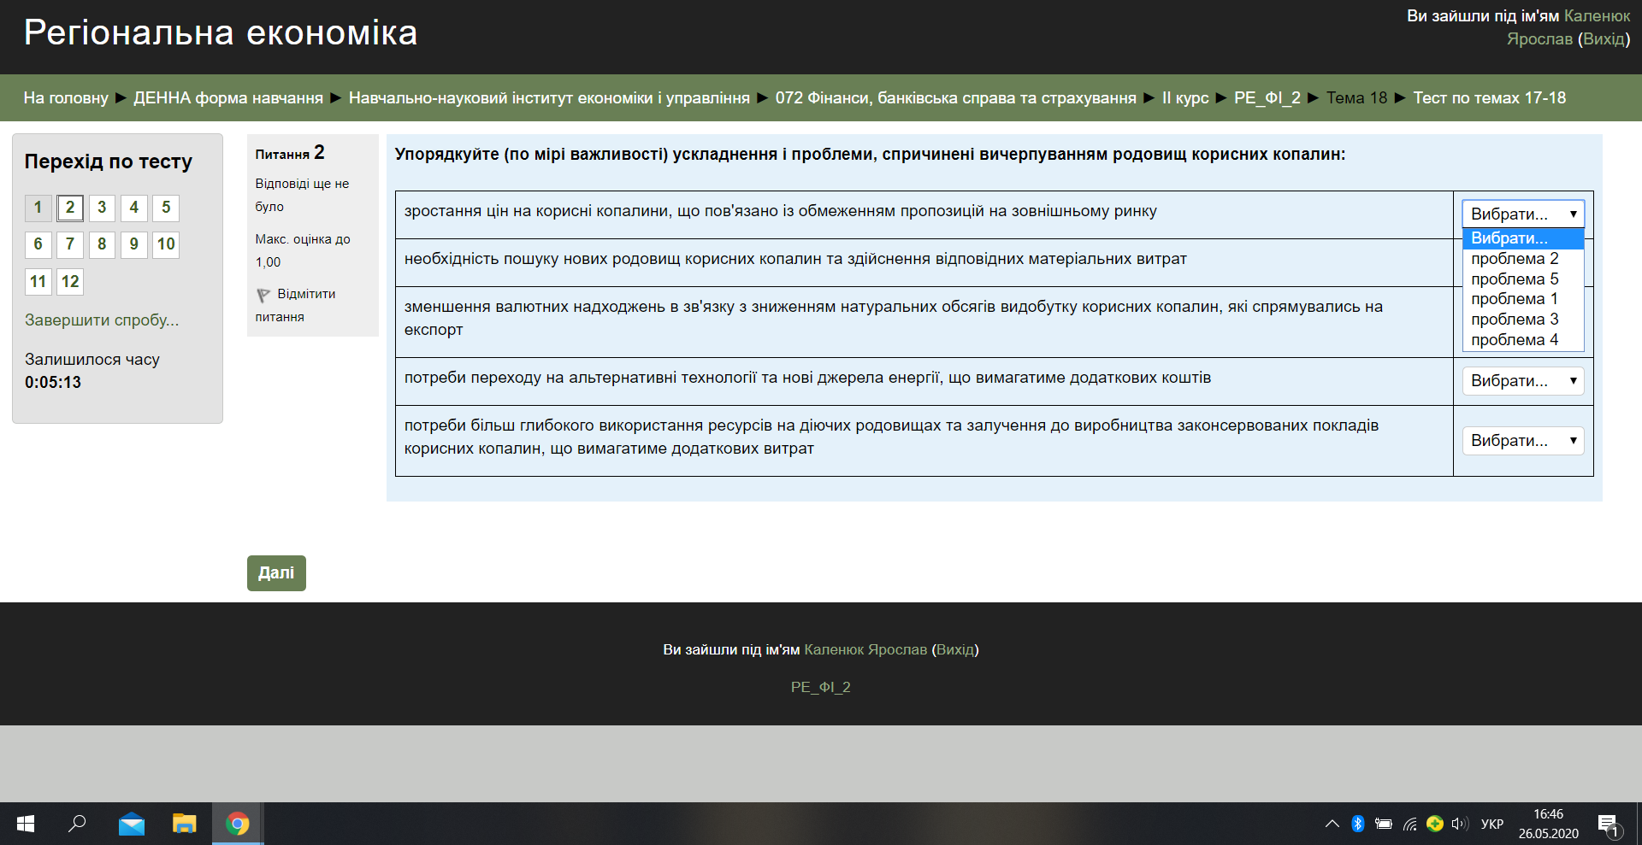1642x845 pixels.
Task: Open Windows Search in the taskbar
Action: pos(76,823)
